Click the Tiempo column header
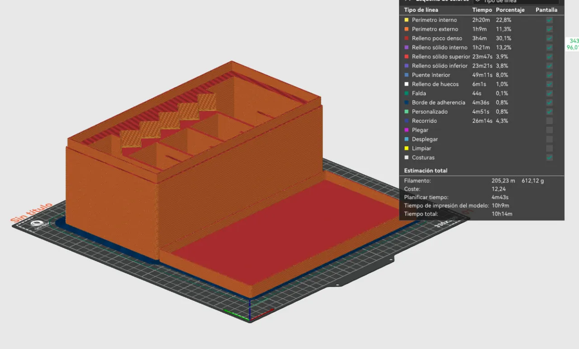Screen dimensions: 579x349 click(482, 10)
